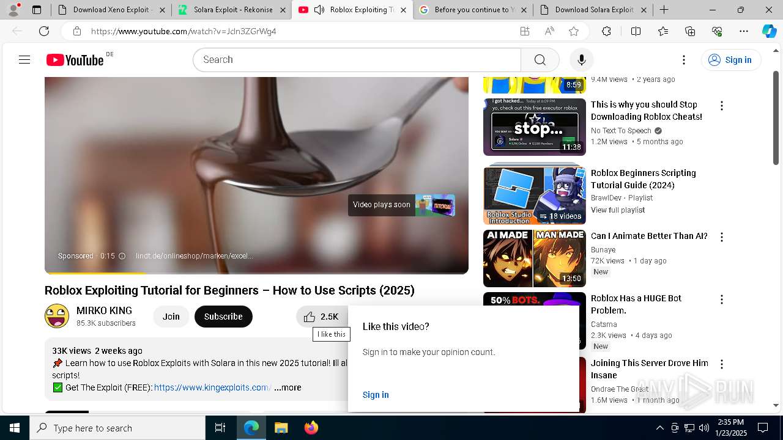Click the Video plays soon preview
The image size is (783, 440).
pos(401,205)
